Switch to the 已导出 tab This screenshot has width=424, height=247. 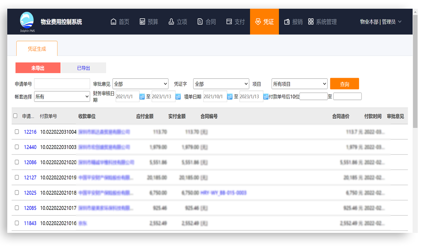tap(83, 68)
